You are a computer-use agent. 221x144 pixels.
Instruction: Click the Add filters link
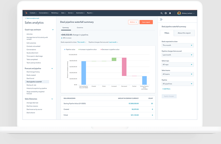pyautogui.click(x=167, y=89)
